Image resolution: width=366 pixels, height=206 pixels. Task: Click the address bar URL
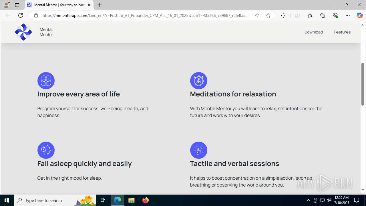coord(146,15)
